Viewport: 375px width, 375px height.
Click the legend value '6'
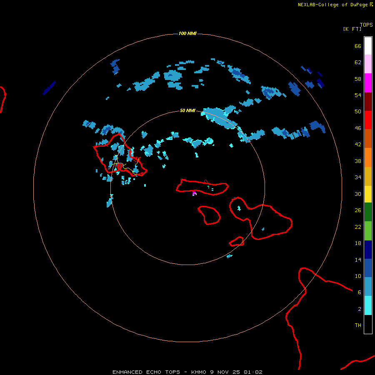point(360,292)
